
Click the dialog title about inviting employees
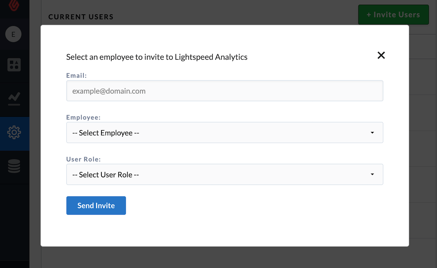point(157,57)
